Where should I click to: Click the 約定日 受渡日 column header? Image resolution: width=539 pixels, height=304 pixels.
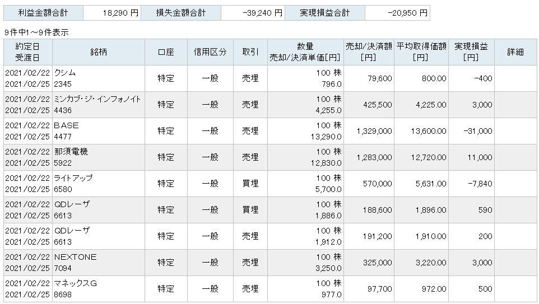[x=28, y=52]
